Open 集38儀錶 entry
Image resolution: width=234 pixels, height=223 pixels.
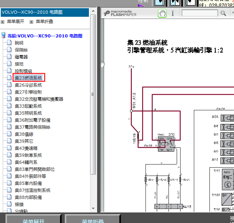point(24,134)
